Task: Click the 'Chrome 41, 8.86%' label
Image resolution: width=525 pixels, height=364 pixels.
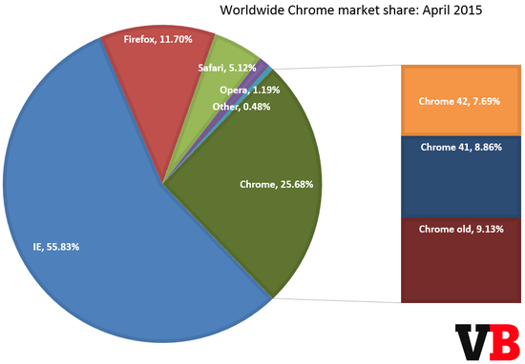Action: tap(461, 147)
